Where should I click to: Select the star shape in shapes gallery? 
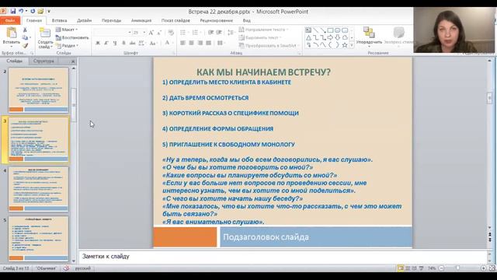point(345,45)
